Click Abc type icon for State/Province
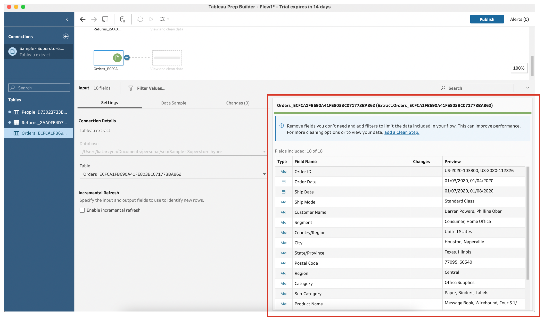Image resolution: width=544 pixels, height=320 pixels. (284, 253)
